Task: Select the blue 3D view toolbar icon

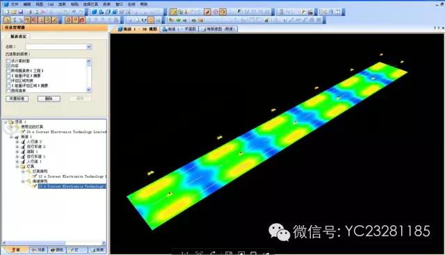Action: click(94, 12)
